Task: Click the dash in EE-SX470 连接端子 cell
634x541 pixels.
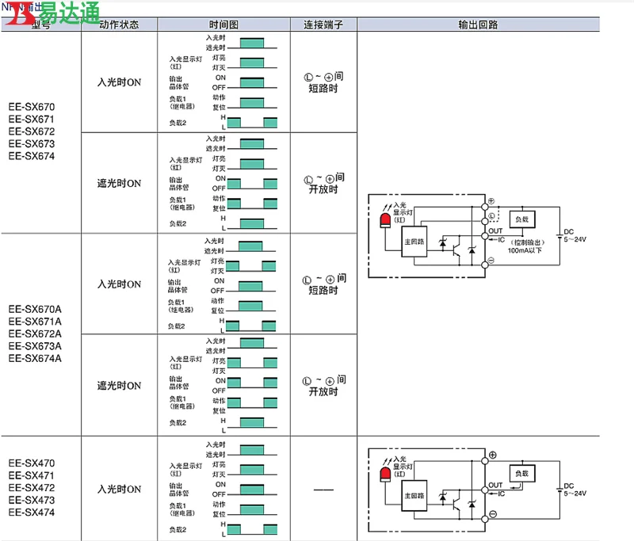Action: (x=323, y=490)
